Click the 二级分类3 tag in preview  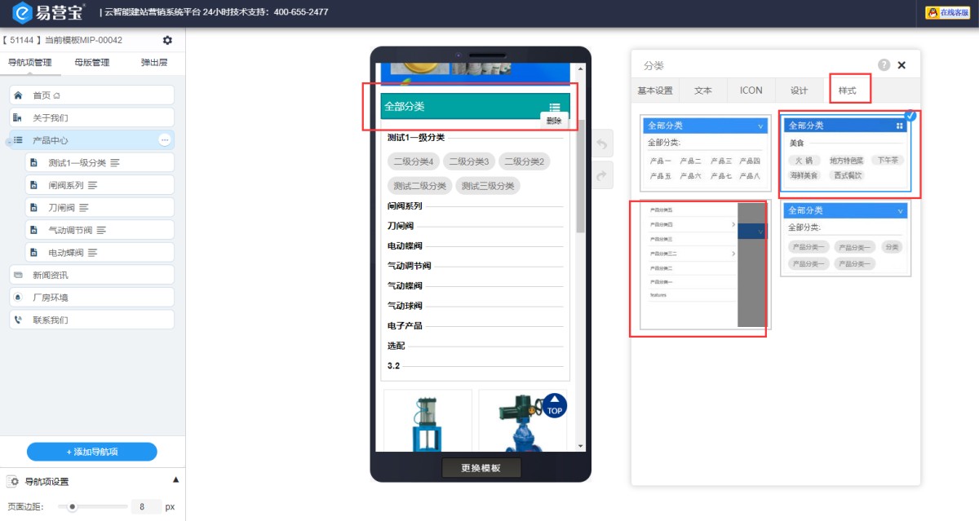pos(469,161)
